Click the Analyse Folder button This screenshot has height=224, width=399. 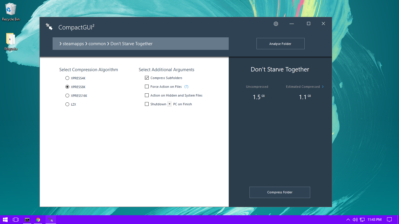point(280,44)
